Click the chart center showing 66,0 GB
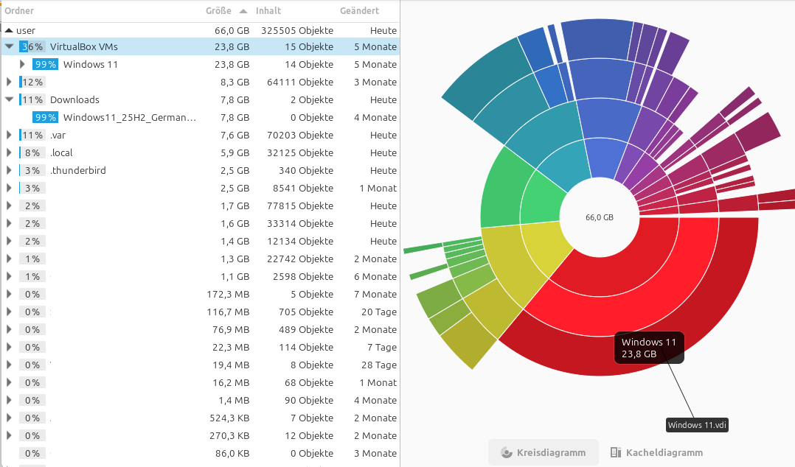This screenshot has height=467, width=795. pyautogui.click(x=600, y=217)
